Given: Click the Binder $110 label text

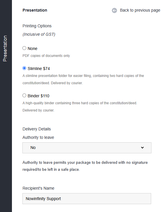Looking at the screenshot, I should 38,96.
